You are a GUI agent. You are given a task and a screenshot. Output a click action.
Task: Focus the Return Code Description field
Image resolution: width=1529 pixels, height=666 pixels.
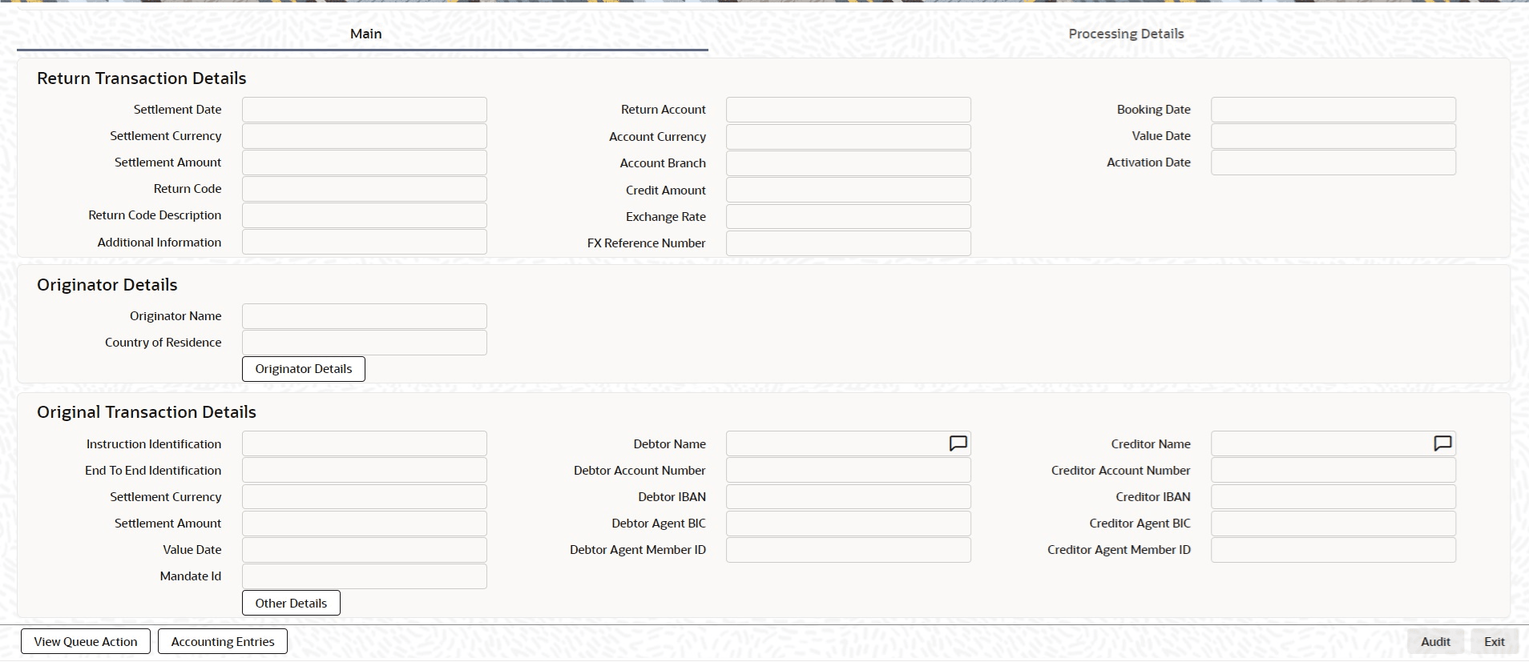365,215
